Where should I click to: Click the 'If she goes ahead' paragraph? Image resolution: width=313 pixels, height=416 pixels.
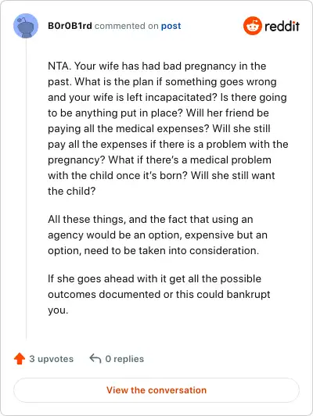(159, 294)
